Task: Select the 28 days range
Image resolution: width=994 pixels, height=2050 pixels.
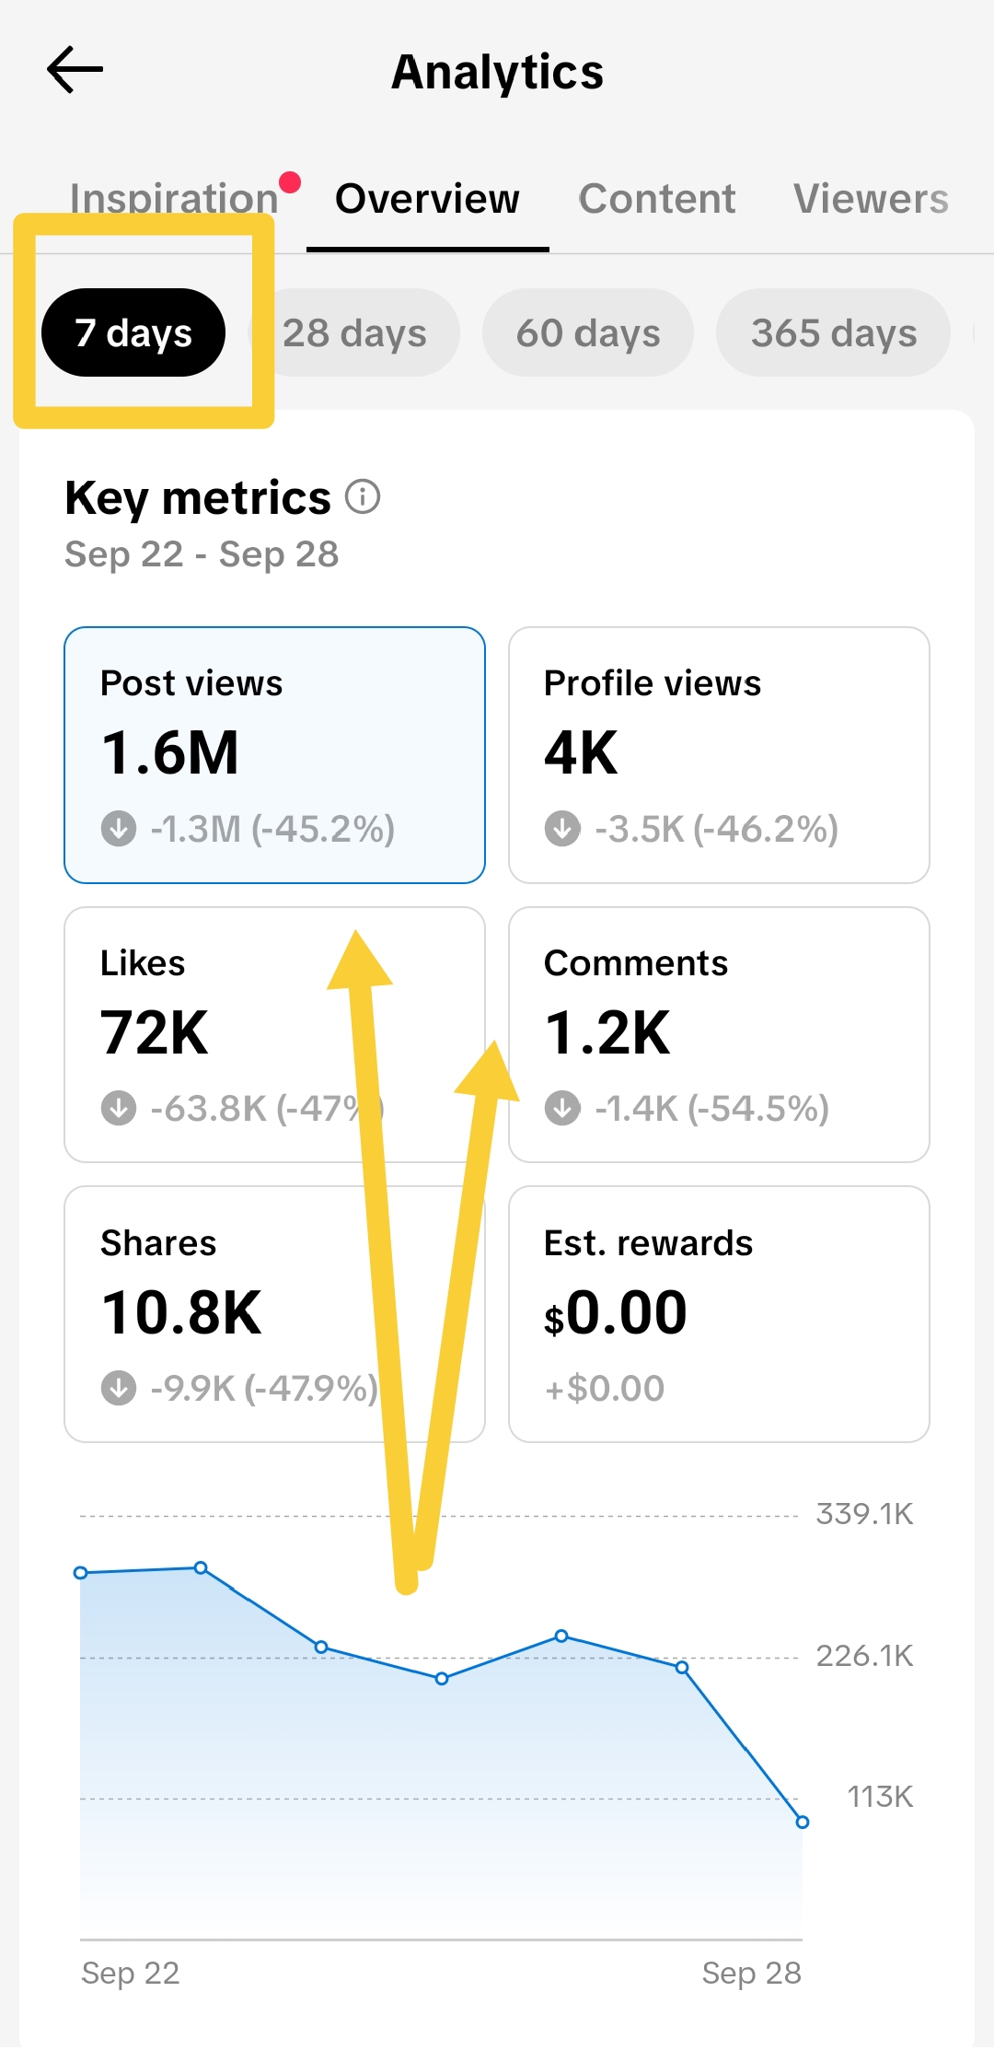Action: pos(354,332)
